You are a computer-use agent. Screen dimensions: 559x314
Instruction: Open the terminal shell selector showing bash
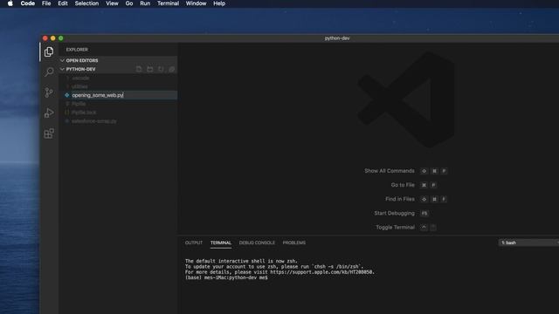pos(528,242)
